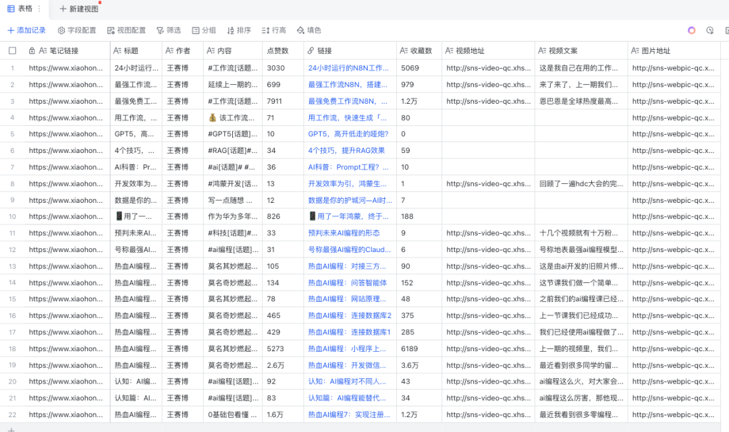729x432 pixels.
Task: Toggle the select-all checkbox in header
Action: pyautogui.click(x=12, y=51)
